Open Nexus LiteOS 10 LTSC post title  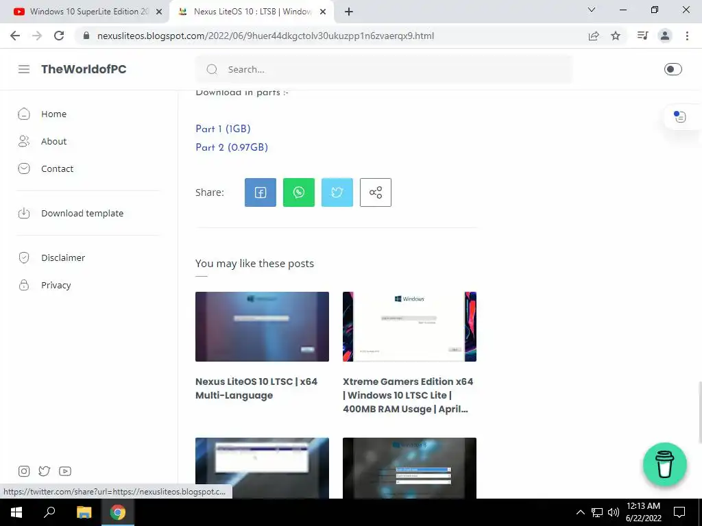click(x=256, y=388)
